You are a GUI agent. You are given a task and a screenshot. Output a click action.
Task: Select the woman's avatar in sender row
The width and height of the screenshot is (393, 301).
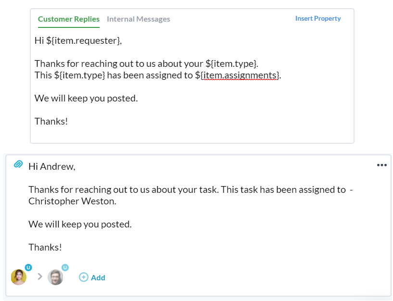click(19, 277)
